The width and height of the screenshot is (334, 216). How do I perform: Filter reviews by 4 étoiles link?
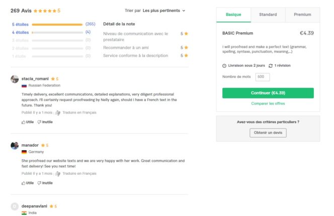click(20, 32)
